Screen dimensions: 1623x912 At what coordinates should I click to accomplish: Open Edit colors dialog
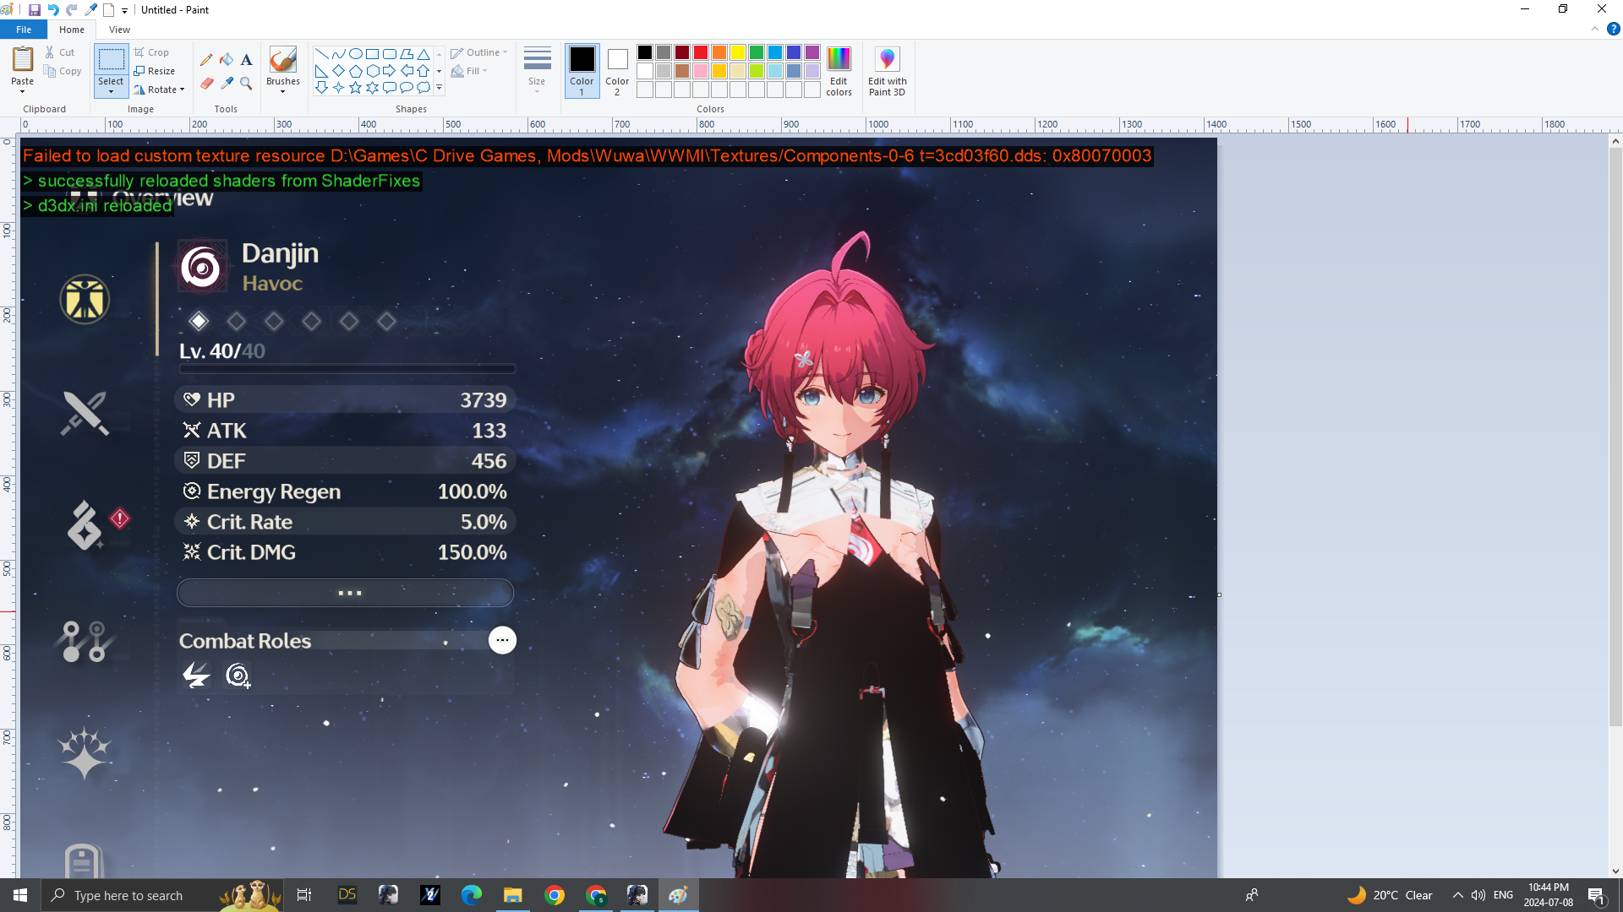[839, 71]
